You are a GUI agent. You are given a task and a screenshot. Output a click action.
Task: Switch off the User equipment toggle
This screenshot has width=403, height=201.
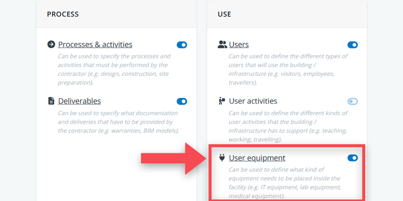353,158
